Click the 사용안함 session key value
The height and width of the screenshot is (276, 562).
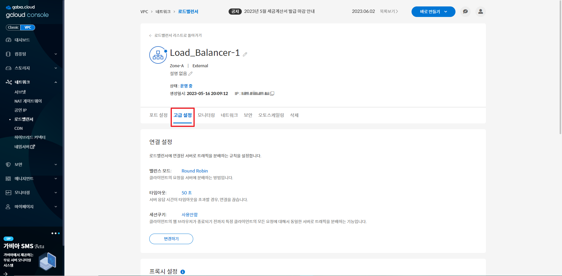pyautogui.click(x=190, y=215)
